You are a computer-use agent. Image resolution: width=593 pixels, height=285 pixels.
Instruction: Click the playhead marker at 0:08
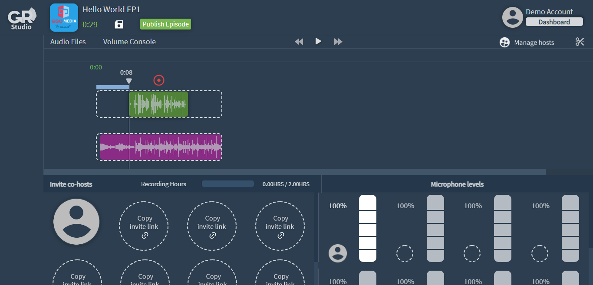click(129, 81)
